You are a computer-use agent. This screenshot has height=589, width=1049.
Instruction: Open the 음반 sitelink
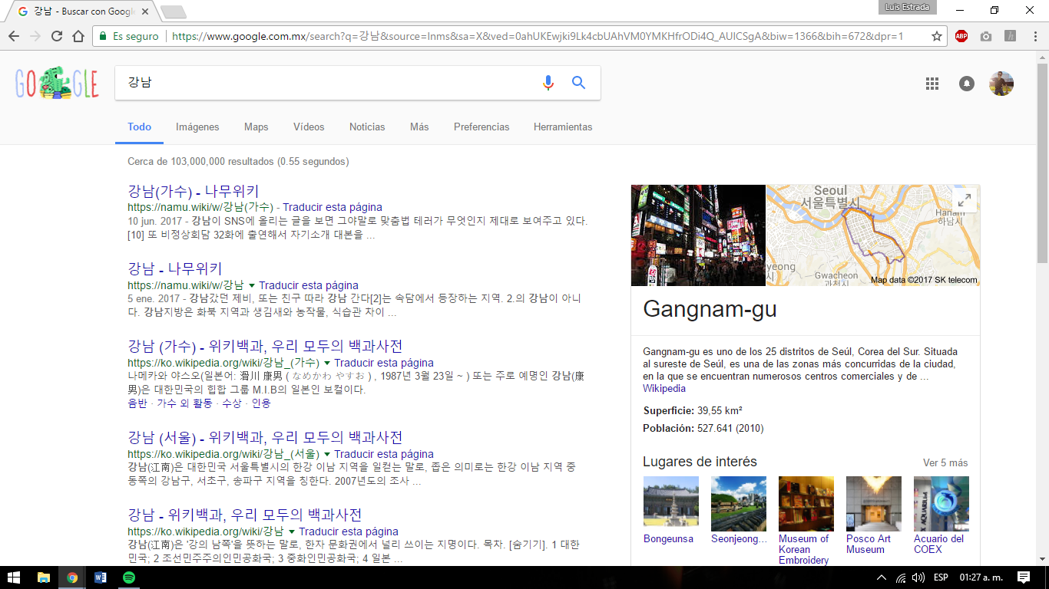137,403
